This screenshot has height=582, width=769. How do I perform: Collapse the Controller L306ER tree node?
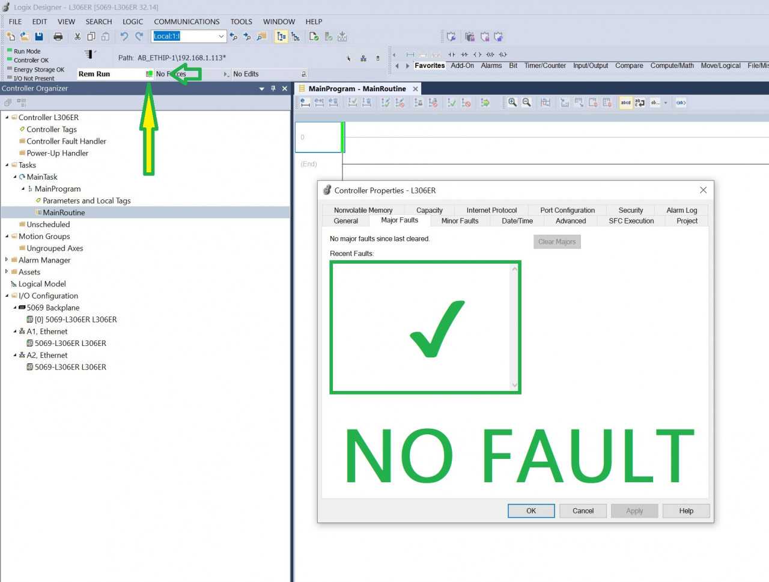click(7, 117)
